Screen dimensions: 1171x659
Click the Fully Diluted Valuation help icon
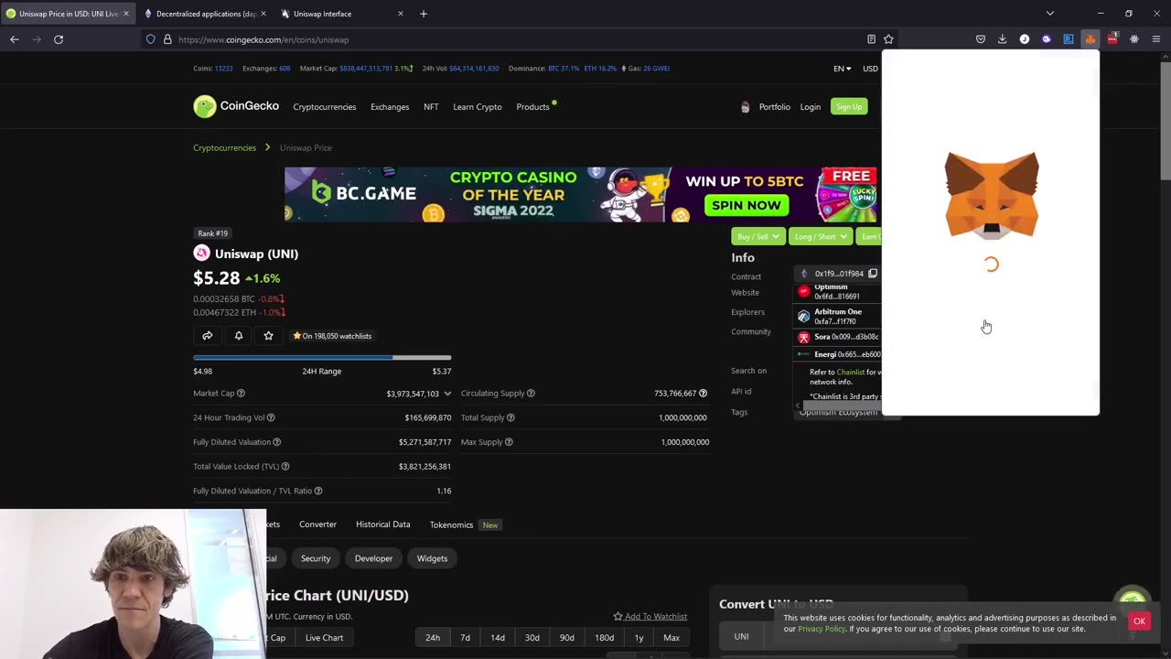[x=276, y=442]
